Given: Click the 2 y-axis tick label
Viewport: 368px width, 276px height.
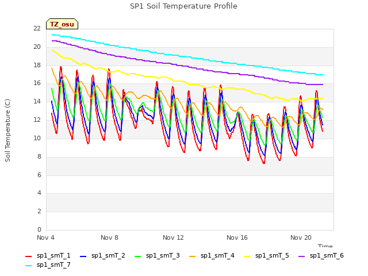Looking at the screenshot, I should pos(39,211).
